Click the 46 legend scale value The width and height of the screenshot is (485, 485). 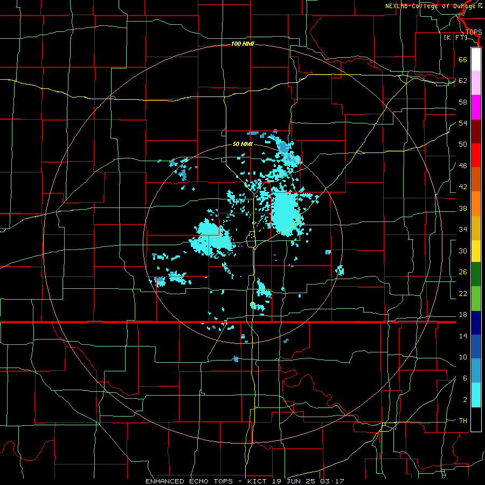coord(463,166)
